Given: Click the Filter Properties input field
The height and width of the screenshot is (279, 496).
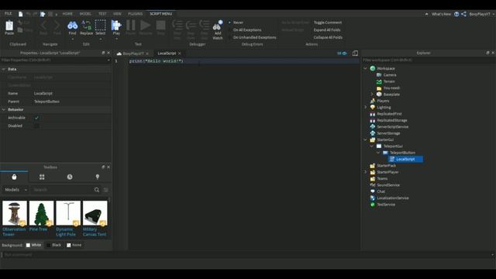Looking at the screenshot, I should [53, 60].
